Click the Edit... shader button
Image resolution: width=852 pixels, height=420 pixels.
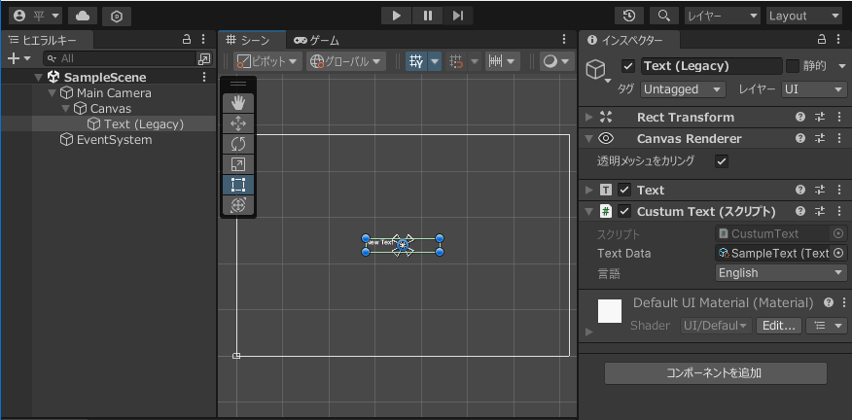779,326
